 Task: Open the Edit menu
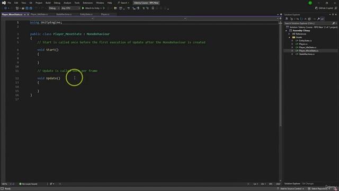[x=16, y=3]
